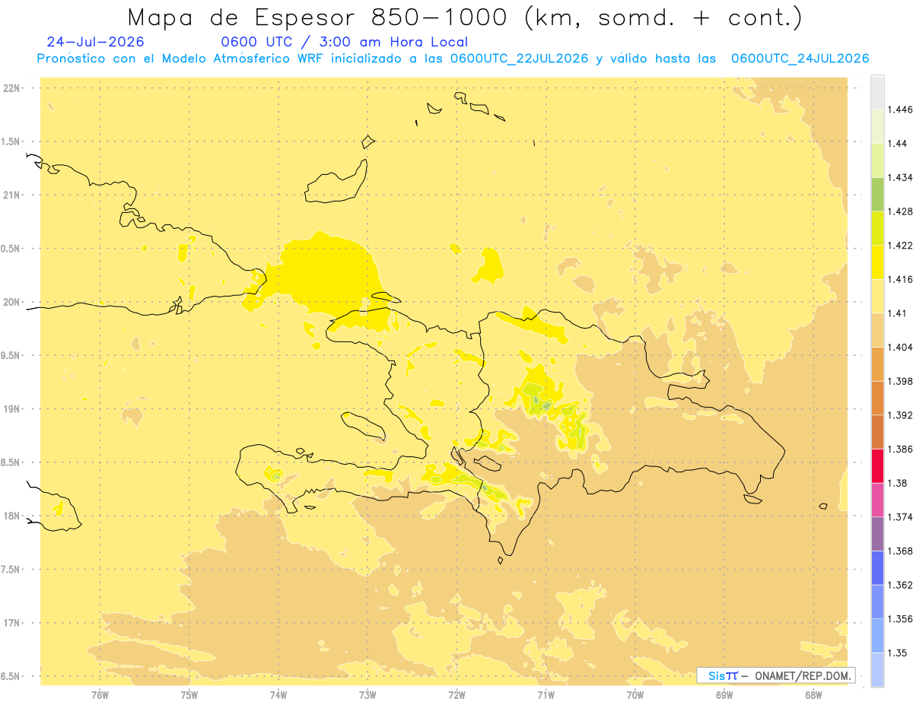Click legend value '1.392'

901,415
